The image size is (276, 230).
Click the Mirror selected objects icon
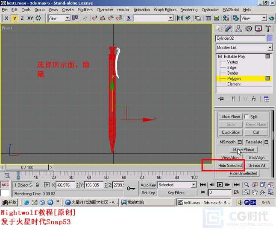180,18
